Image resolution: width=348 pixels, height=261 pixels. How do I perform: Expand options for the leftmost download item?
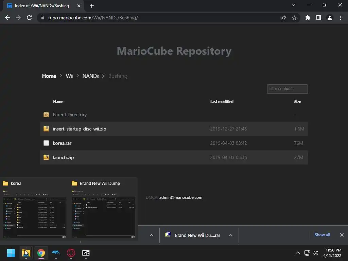152,235
